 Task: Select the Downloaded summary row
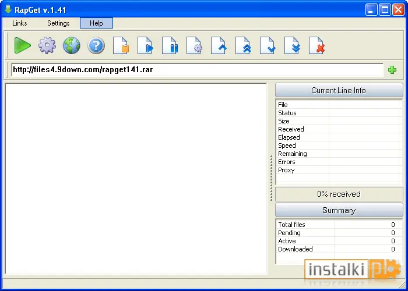[338, 249]
